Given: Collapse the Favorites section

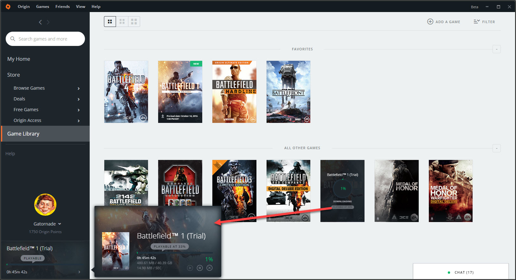Looking at the screenshot, I should pos(496,49).
